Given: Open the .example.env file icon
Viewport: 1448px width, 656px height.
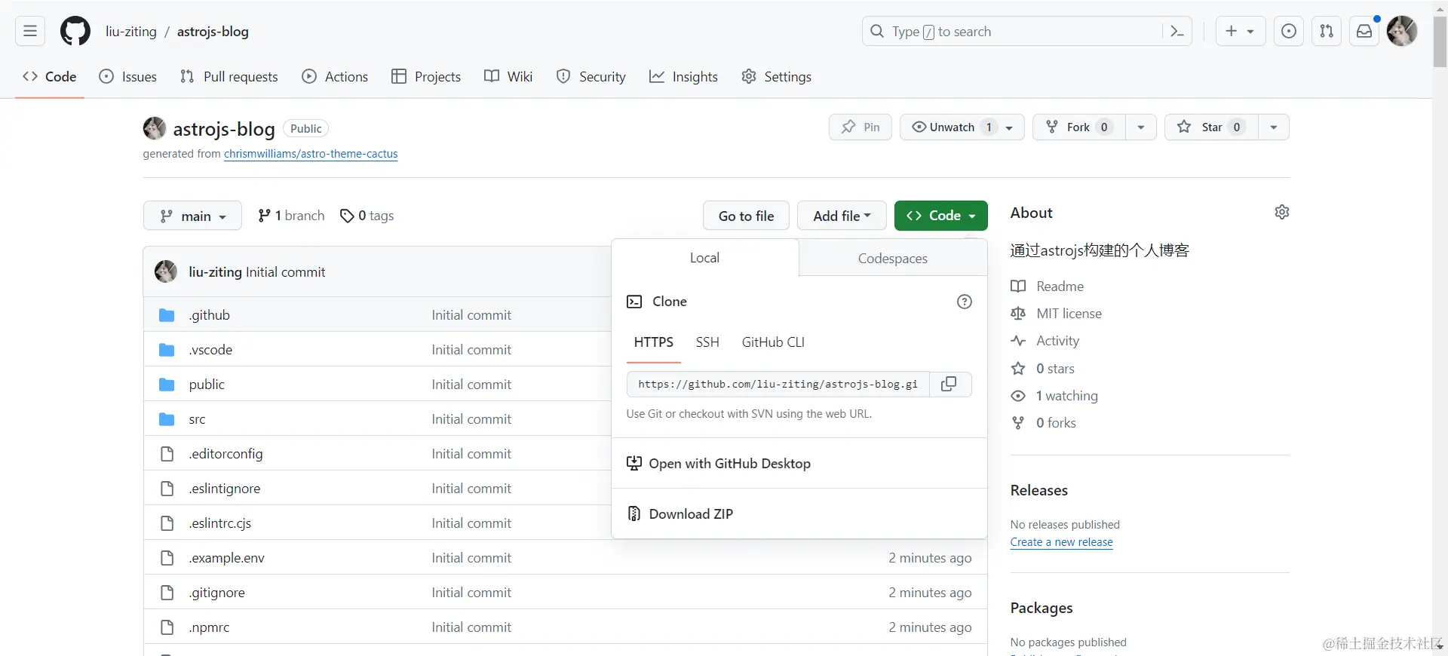Looking at the screenshot, I should point(167,558).
